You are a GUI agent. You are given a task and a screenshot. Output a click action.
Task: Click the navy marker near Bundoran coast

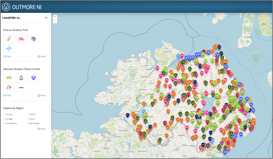pos(127,115)
